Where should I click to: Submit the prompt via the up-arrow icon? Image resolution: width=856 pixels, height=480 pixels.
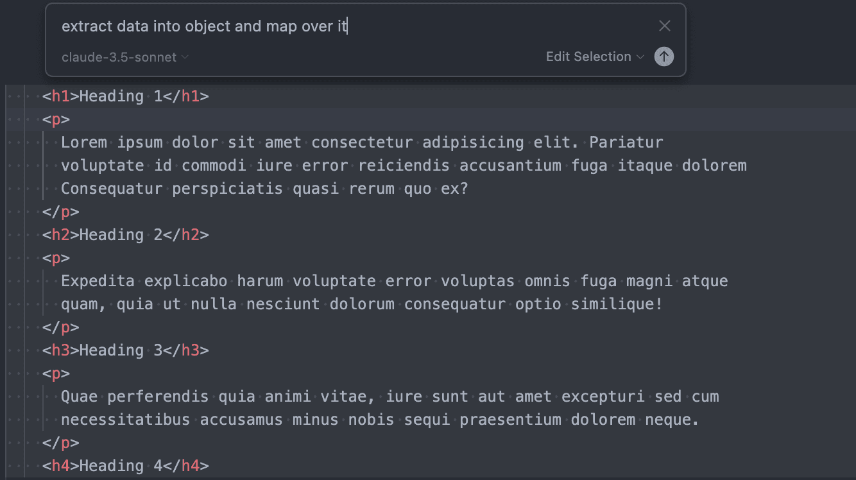click(664, 56)
